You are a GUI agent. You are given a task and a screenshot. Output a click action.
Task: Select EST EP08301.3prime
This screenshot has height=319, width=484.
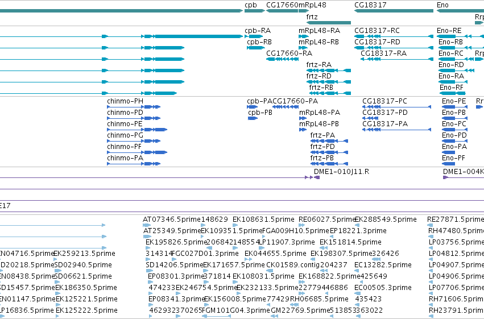[176, 277]
